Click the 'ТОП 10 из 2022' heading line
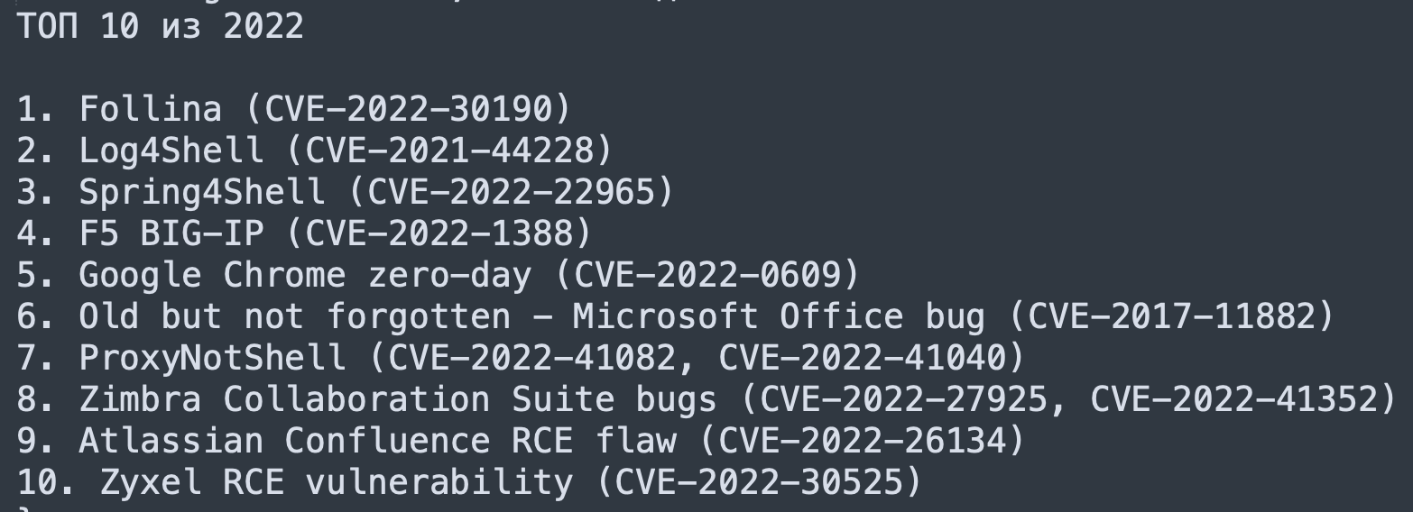 160,26
